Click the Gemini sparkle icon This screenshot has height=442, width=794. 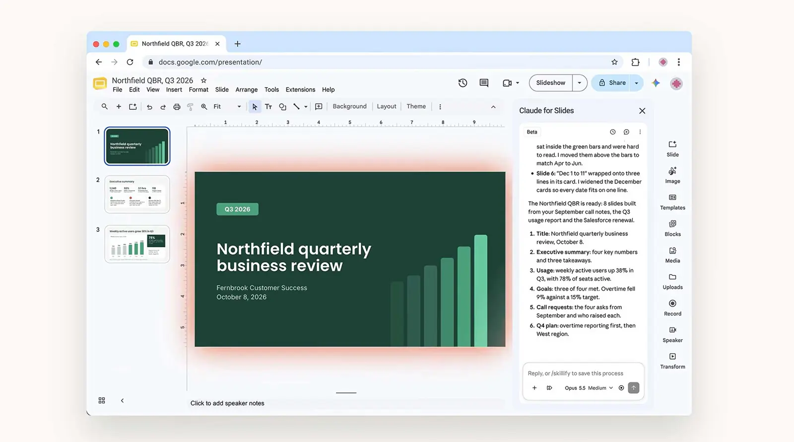[x=656, y=83]
